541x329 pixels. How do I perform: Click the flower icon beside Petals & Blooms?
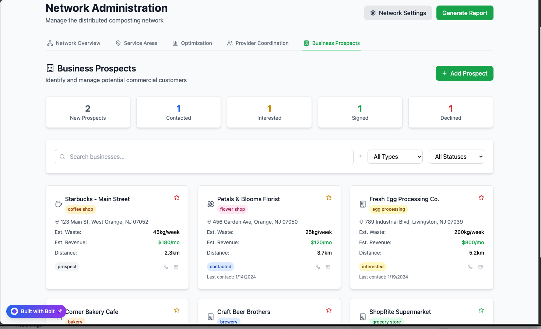211,204
